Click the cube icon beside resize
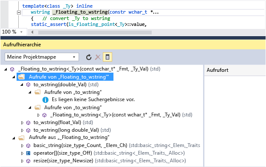The image size is (266, 167). [28, 161]
